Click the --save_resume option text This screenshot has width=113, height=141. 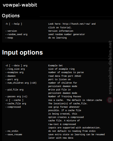[14, 134]
